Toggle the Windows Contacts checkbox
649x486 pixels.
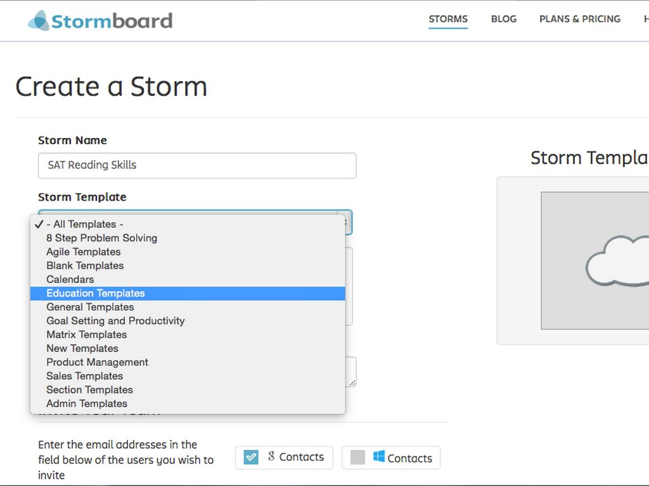click(x=357, y=458)
